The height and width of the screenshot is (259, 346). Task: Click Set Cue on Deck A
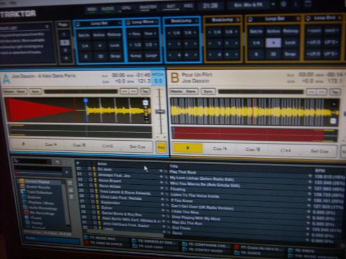coord(137,147)
